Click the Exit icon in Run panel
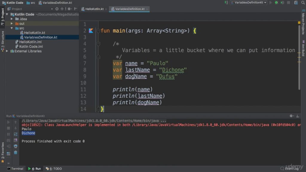 [x=8, y=146]
